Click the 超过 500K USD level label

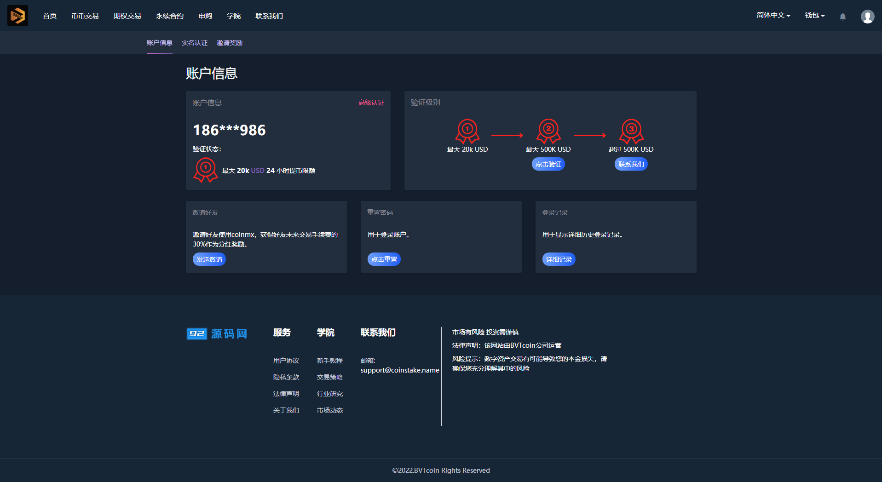point(631,149)
